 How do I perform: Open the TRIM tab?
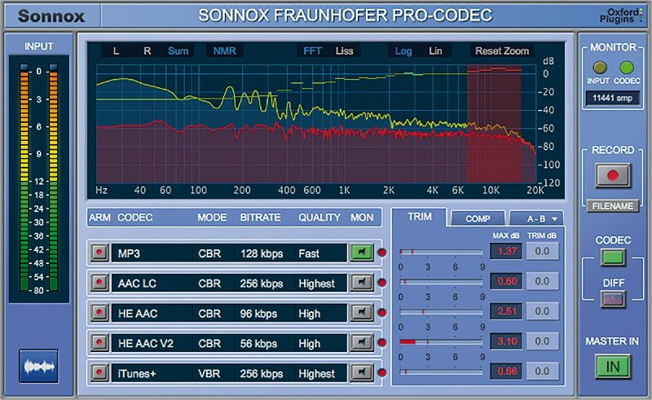click(419, 217)
